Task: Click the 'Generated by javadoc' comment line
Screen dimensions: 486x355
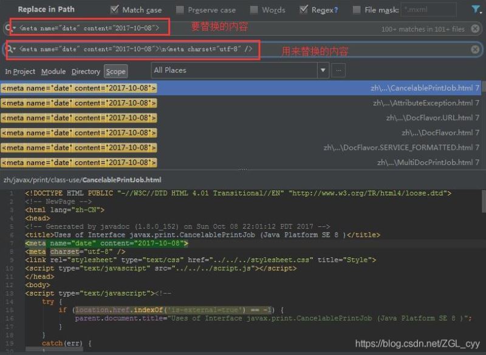Action: 177,226
